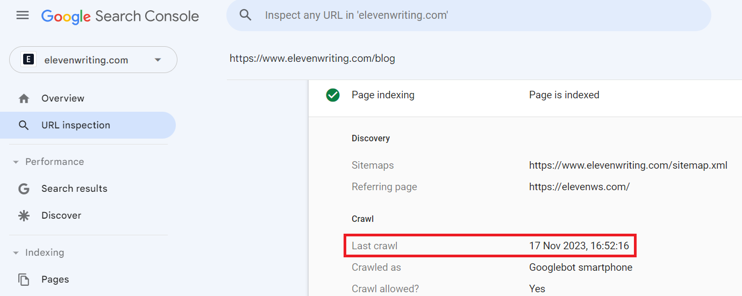The image size is (742, 296).
Task: Focus the Inspect any URL search field
Action: pos(469,16)
